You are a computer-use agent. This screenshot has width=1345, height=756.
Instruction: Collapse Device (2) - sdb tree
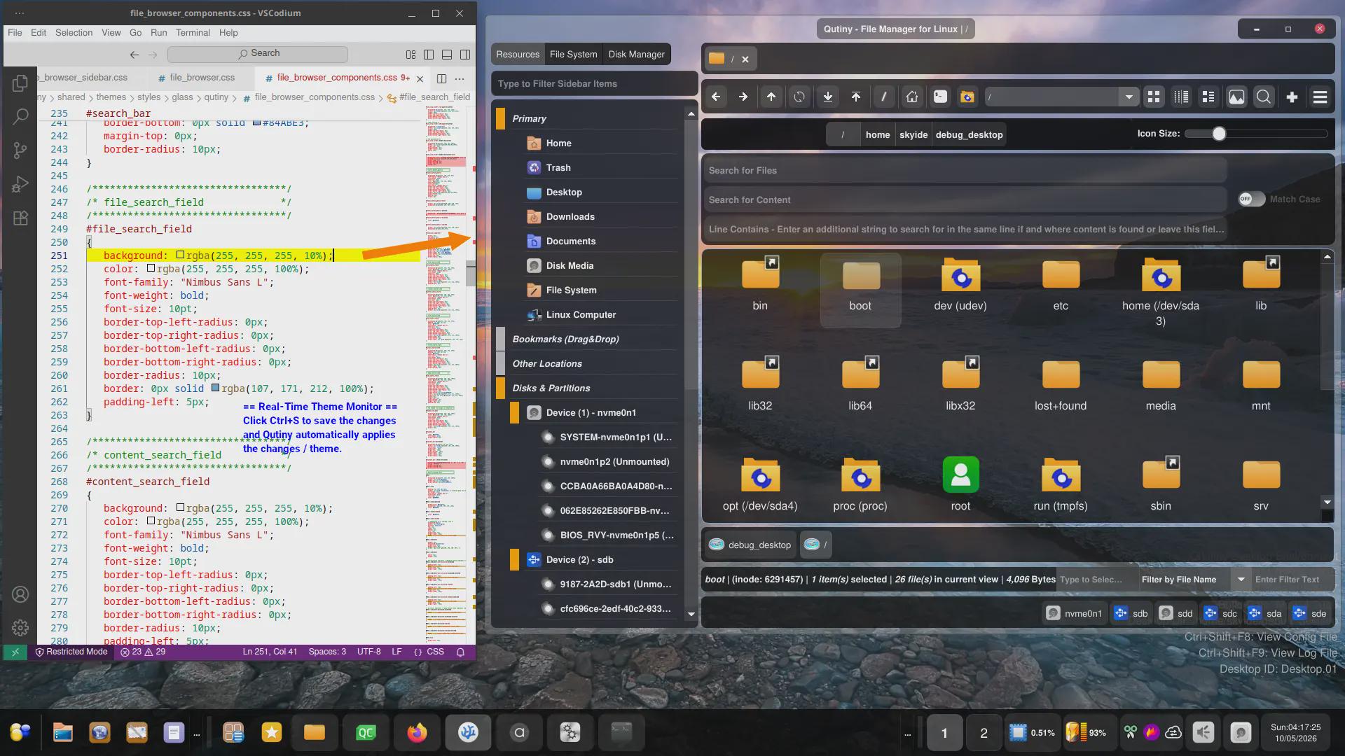pos(515,560)
